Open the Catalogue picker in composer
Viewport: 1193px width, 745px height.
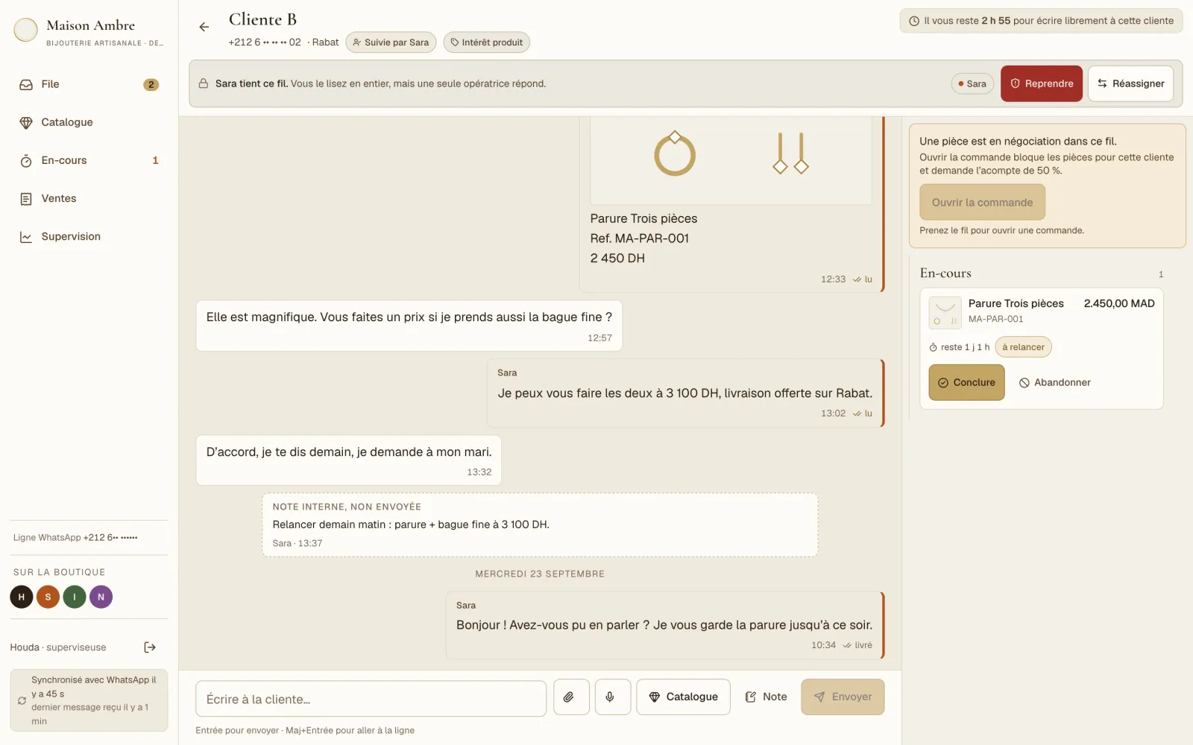point(683,697)
